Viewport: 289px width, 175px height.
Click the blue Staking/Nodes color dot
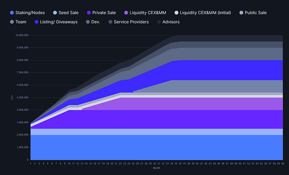[12, 13]
